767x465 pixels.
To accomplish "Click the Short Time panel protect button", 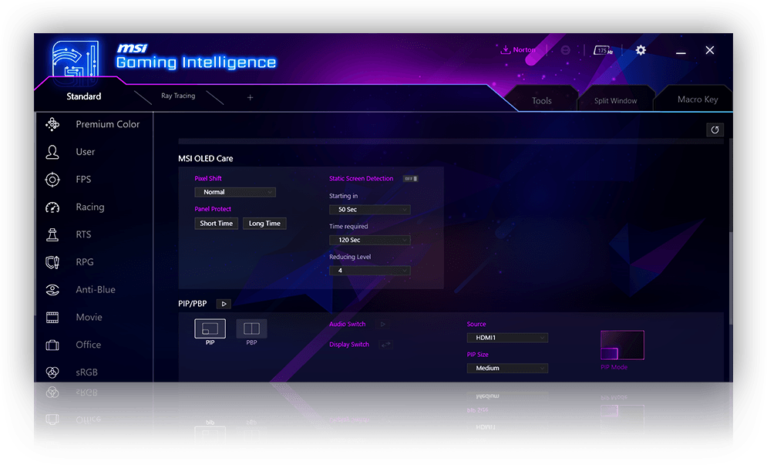I will pos(216,223).
